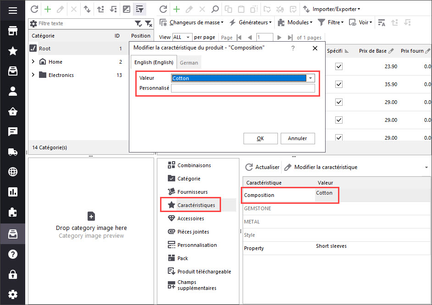432x305 pixels.
Task: Open the lock icon in sidebar
Action: pos(13,274)
